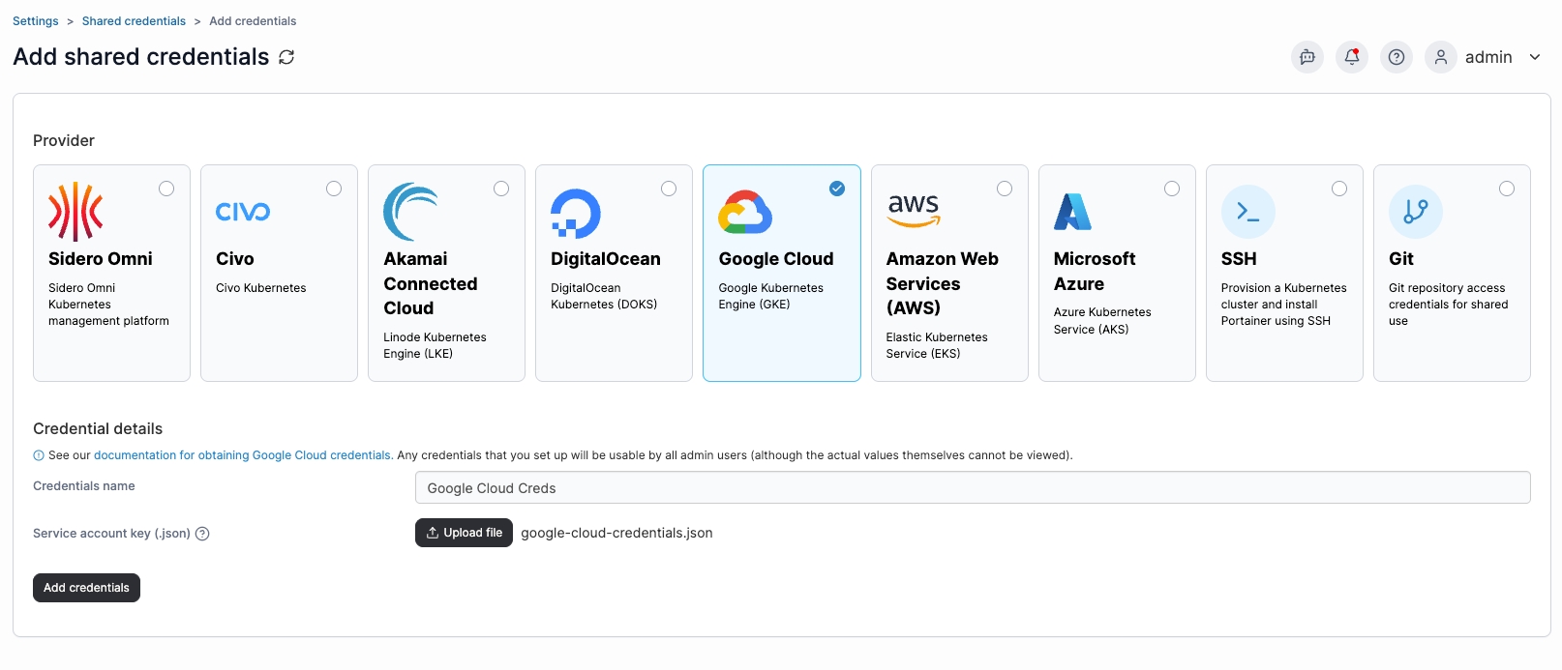Click the help question mark icon

1397,57
